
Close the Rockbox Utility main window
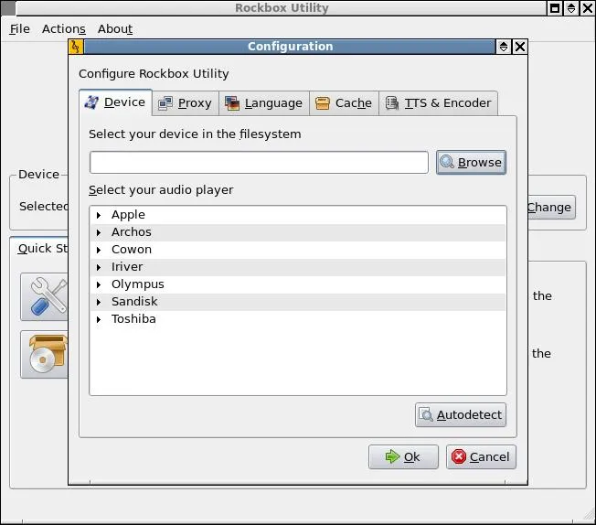click(588, 8)
